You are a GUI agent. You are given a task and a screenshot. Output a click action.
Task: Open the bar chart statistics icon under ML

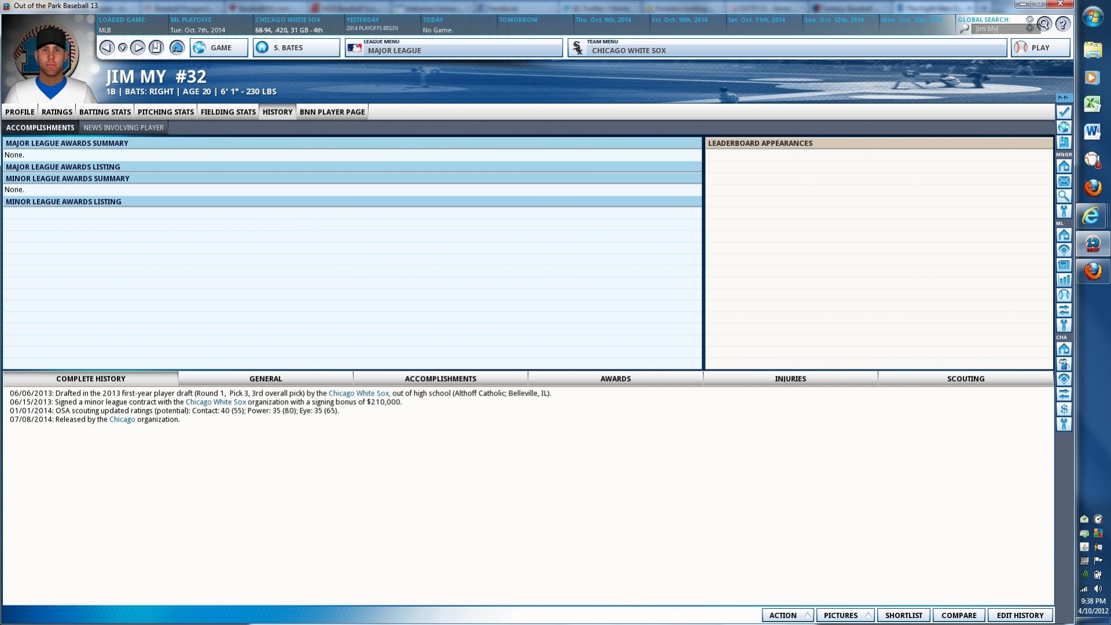[x=1064, y=280]
